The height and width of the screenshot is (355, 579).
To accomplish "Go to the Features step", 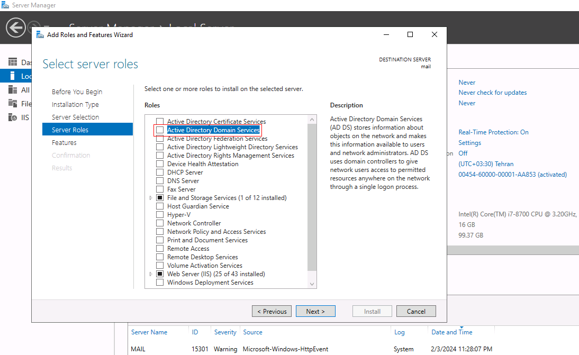I will pos(64,142).
